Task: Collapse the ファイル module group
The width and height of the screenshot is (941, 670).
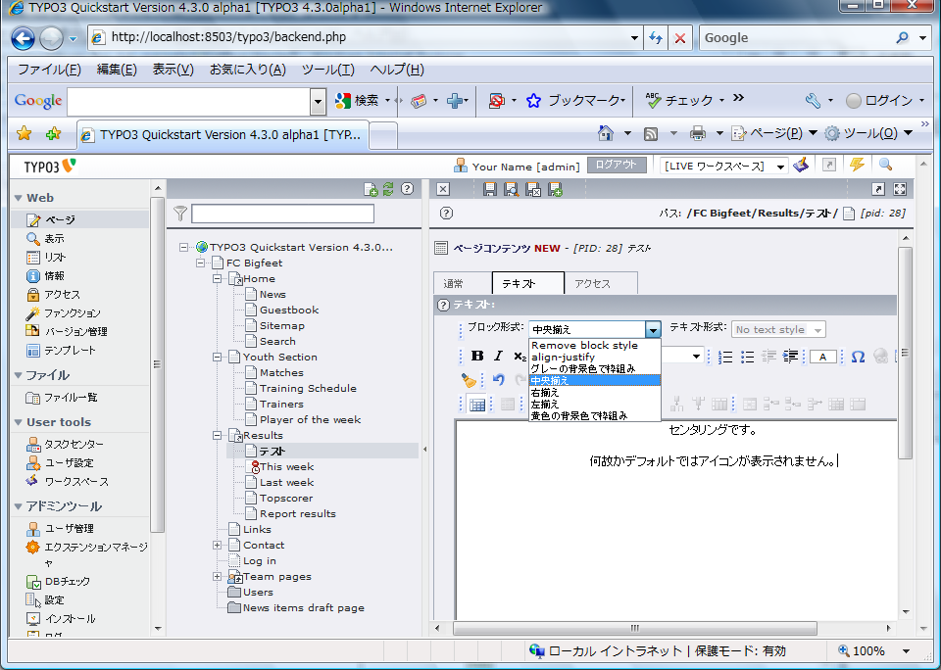Action: coord(19,375)
